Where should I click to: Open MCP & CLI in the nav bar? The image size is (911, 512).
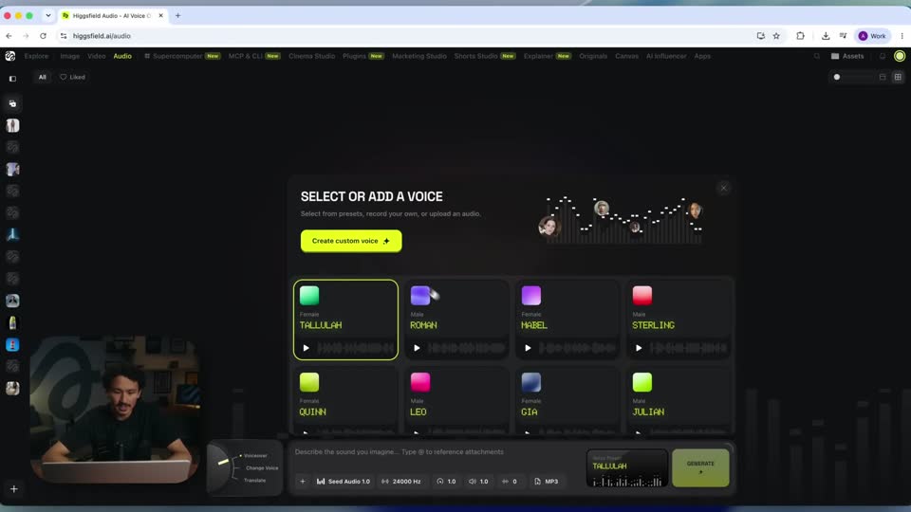(254, 56)
